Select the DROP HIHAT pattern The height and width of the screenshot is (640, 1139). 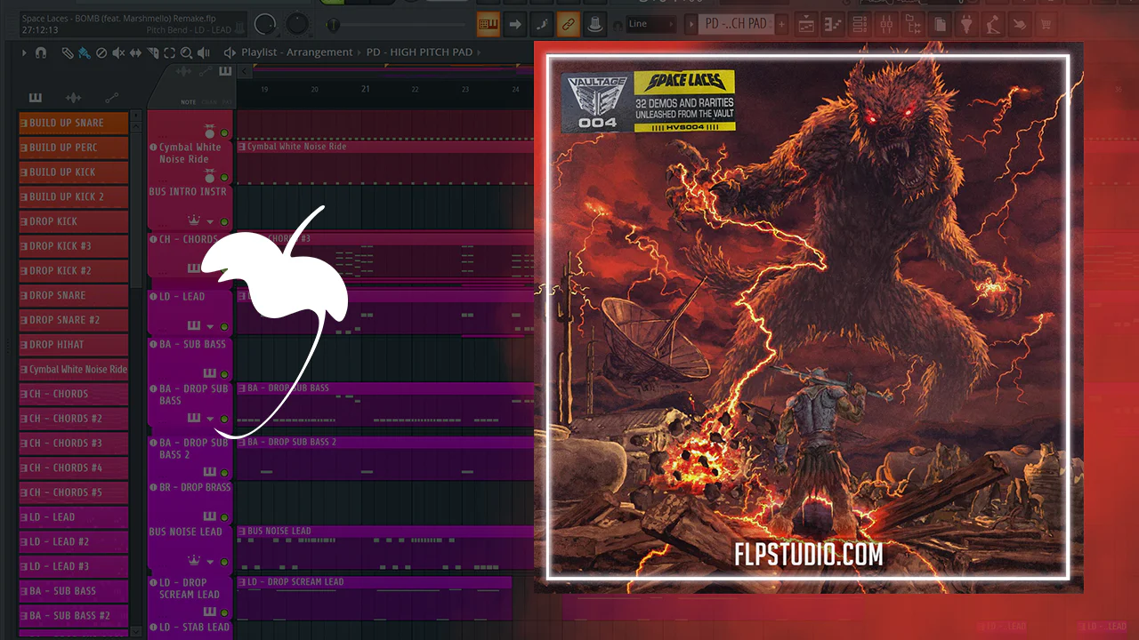pos(74,345)
